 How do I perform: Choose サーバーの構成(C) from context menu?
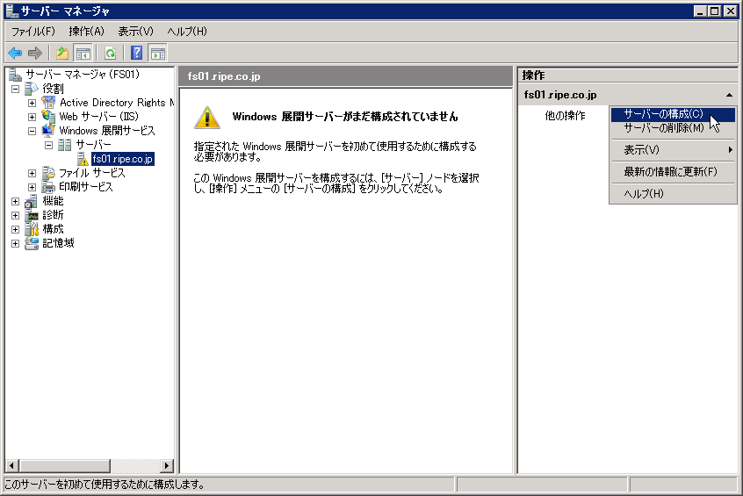coord(673,114)
